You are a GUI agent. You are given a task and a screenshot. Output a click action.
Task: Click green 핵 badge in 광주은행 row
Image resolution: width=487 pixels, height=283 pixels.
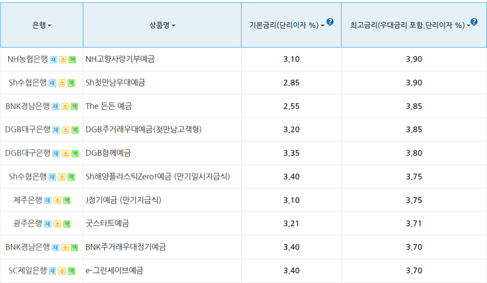67,224
